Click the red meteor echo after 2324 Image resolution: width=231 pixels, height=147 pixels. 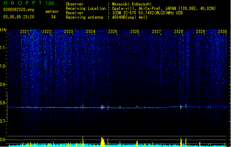pyautogui.click(x=102, y=107)
